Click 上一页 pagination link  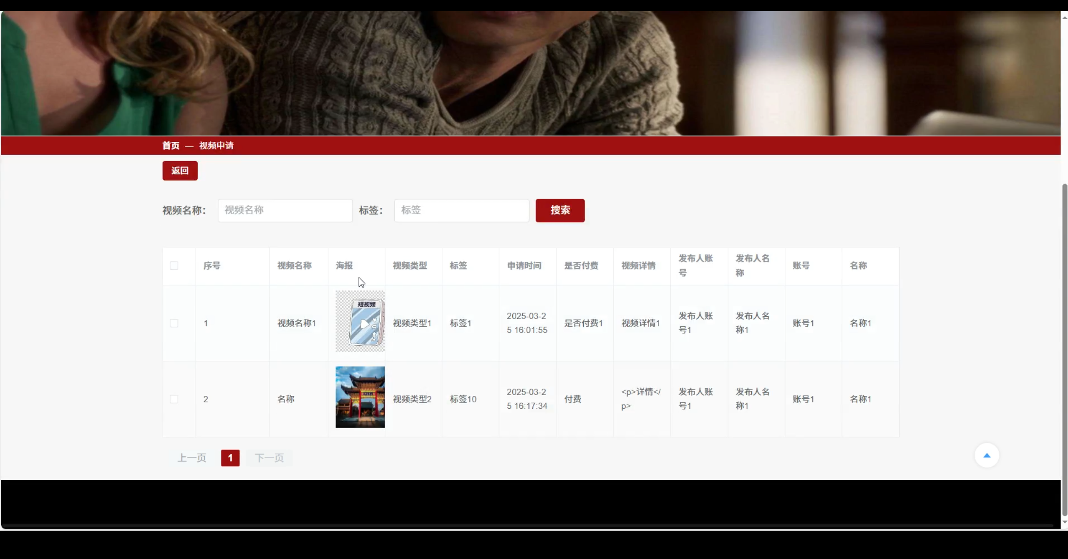pos(192,458)
